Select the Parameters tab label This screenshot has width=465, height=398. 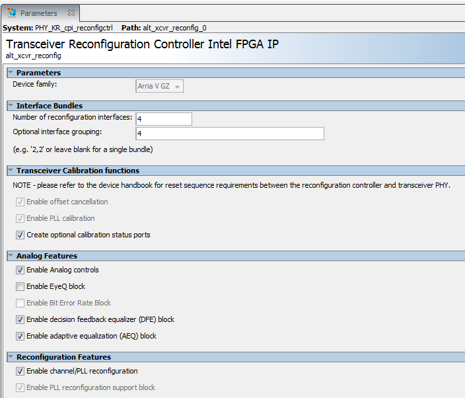point(38,13)
